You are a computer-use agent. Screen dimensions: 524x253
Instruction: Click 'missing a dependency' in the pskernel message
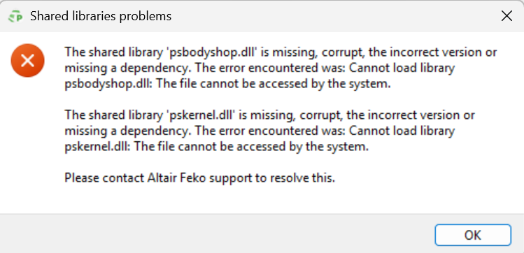pos(127,131)
